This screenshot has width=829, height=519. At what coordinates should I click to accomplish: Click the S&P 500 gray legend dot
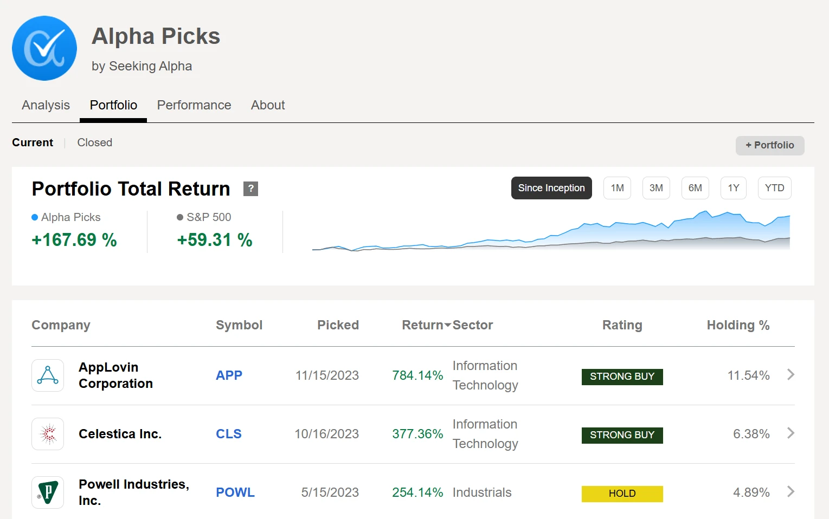click(180, 217)
